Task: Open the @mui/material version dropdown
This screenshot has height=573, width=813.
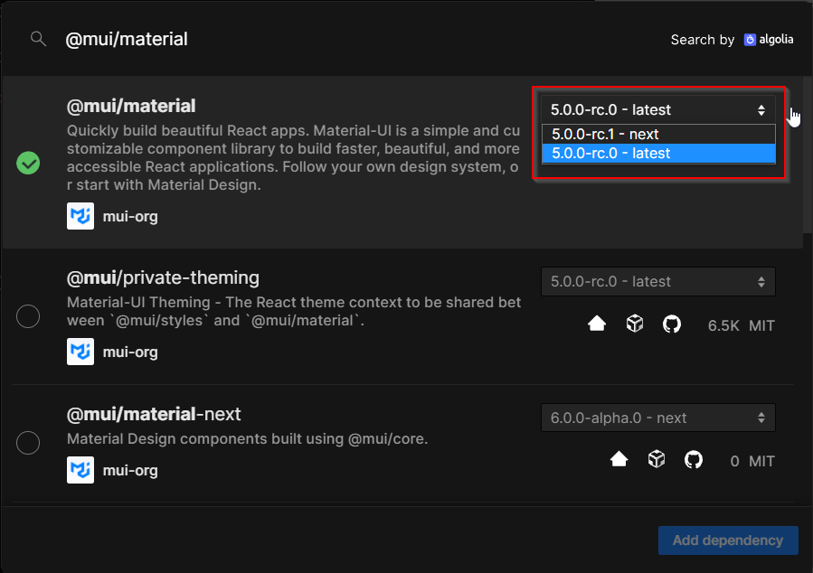Action: [x=658, y=110]
